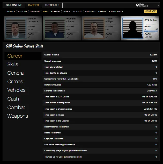This screenshot has height=164, width=163.
Task: Open the Vehicles stats category in sidebar
Action: (16, 90)
